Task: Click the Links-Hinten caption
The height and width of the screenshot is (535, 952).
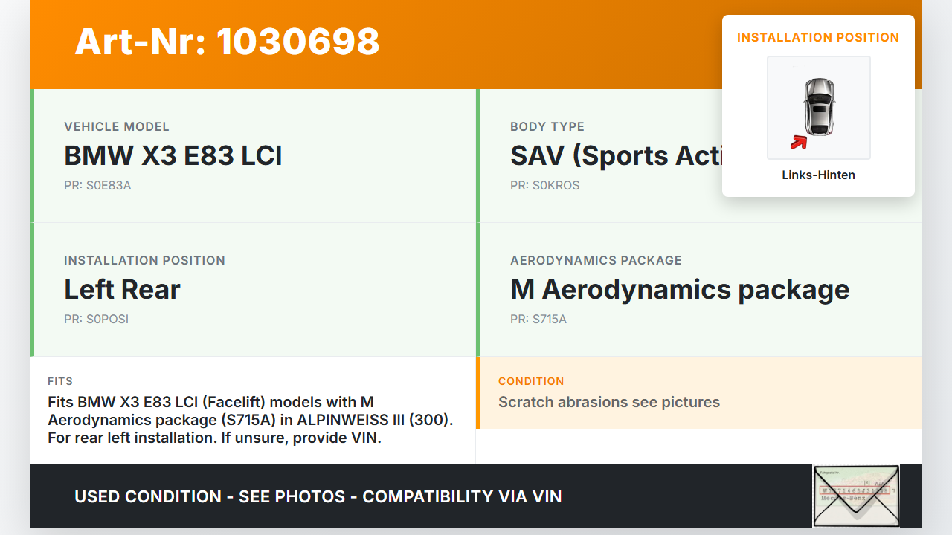Action: click(818, 175)
